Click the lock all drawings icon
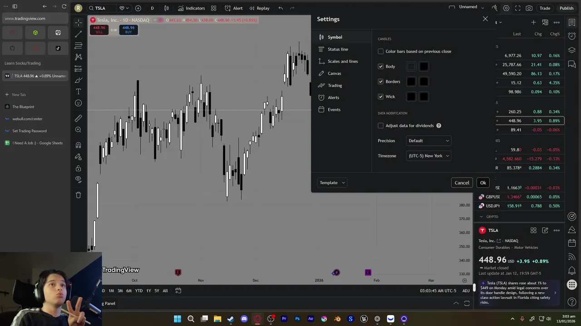 [79, 168]
